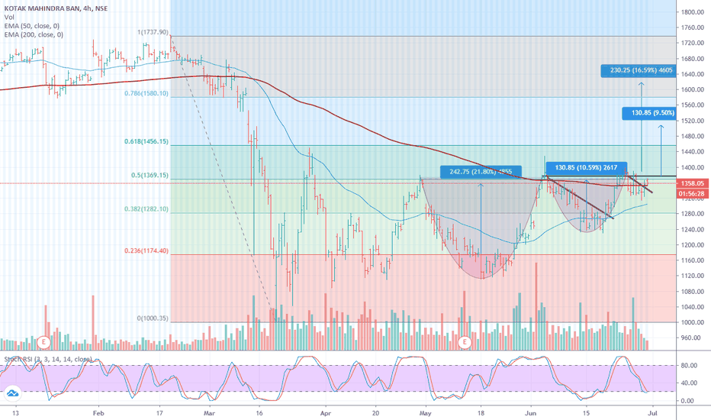Click the Fibonacci 1(1737.90) level label

tap(153, 32)
